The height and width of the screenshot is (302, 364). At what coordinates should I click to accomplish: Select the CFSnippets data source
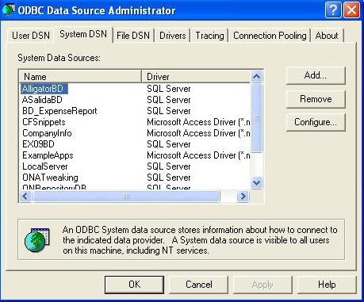pos(44,122)
